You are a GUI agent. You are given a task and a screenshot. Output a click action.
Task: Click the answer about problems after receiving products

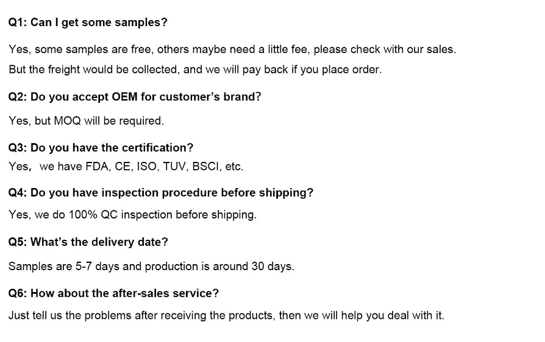point(226,316)
